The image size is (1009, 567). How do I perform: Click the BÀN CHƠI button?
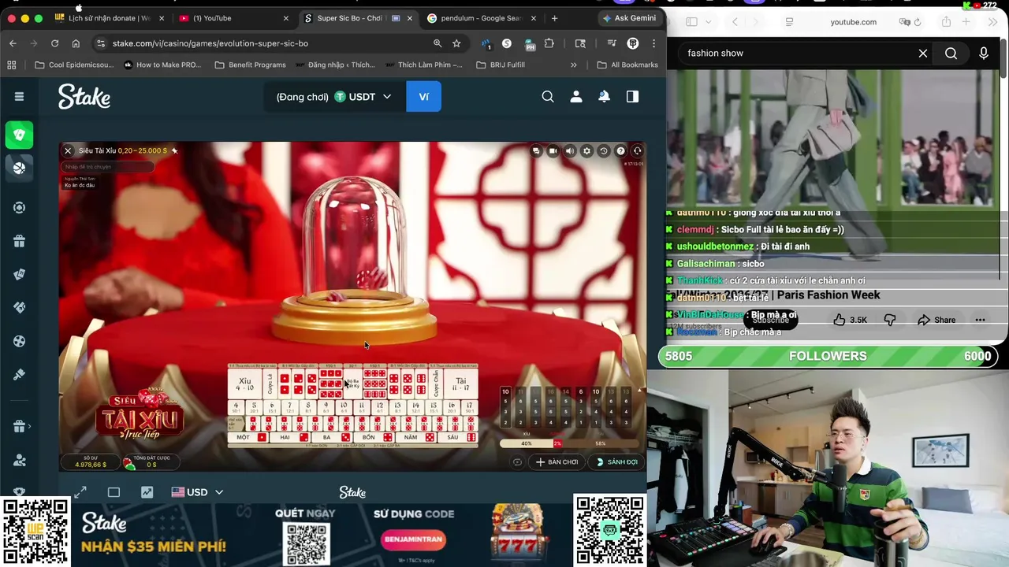point(557,462)
